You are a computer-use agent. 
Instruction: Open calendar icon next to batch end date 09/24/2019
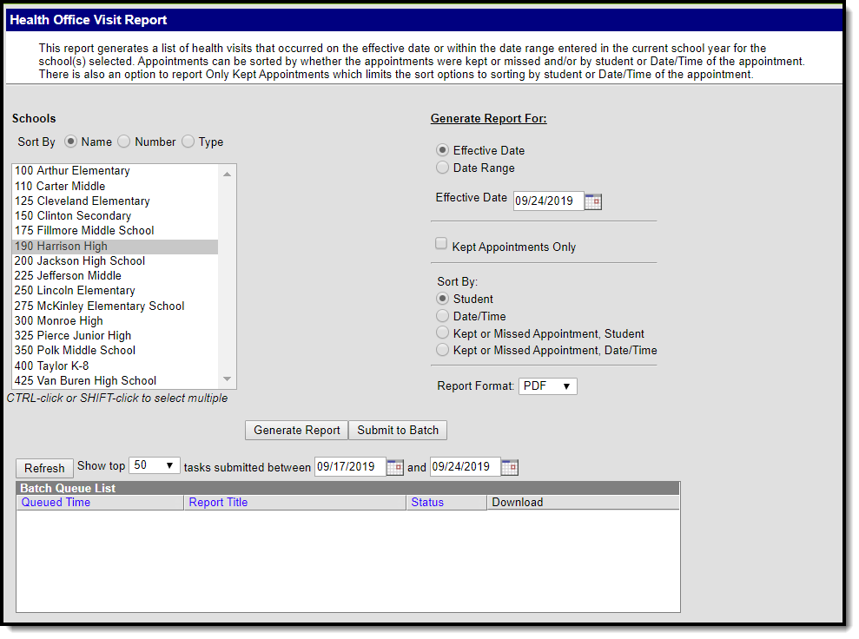click(510, 467)
